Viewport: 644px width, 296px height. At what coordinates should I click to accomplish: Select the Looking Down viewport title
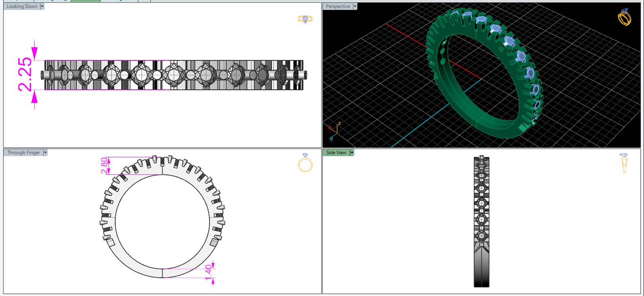[22, 6]
